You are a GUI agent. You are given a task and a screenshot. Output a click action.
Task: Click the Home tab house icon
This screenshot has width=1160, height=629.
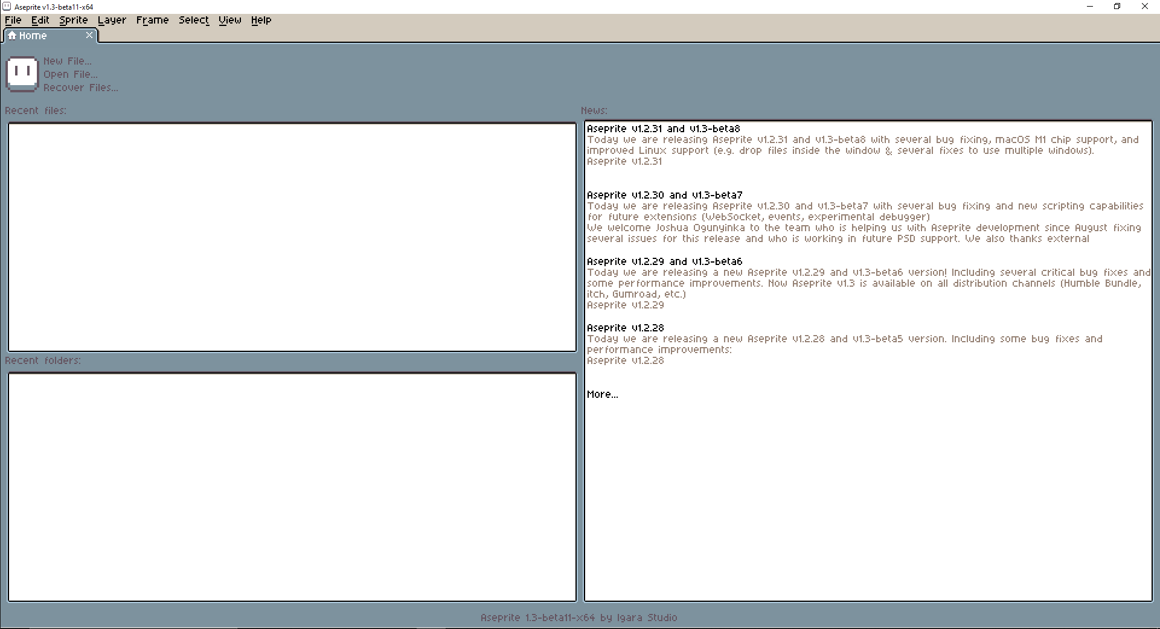pos(12,36)
